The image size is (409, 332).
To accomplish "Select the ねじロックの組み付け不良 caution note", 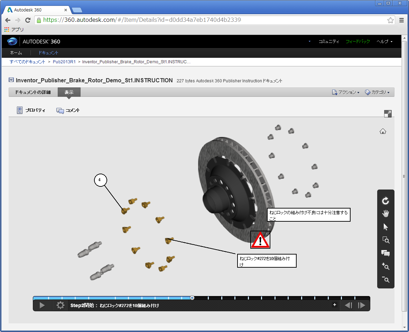I will pyautogui.click(x=309, y=215).
